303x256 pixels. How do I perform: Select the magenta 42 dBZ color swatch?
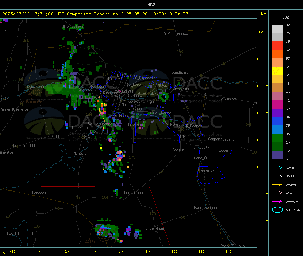click(277, 104)
